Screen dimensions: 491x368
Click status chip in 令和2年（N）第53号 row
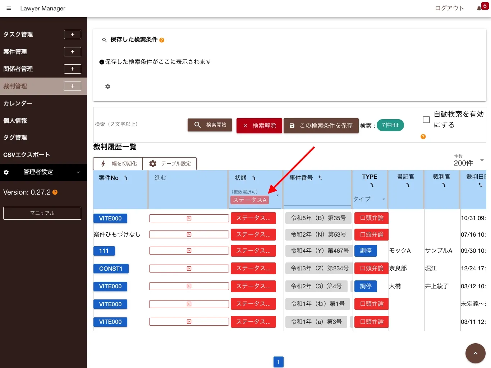[253, 234]
